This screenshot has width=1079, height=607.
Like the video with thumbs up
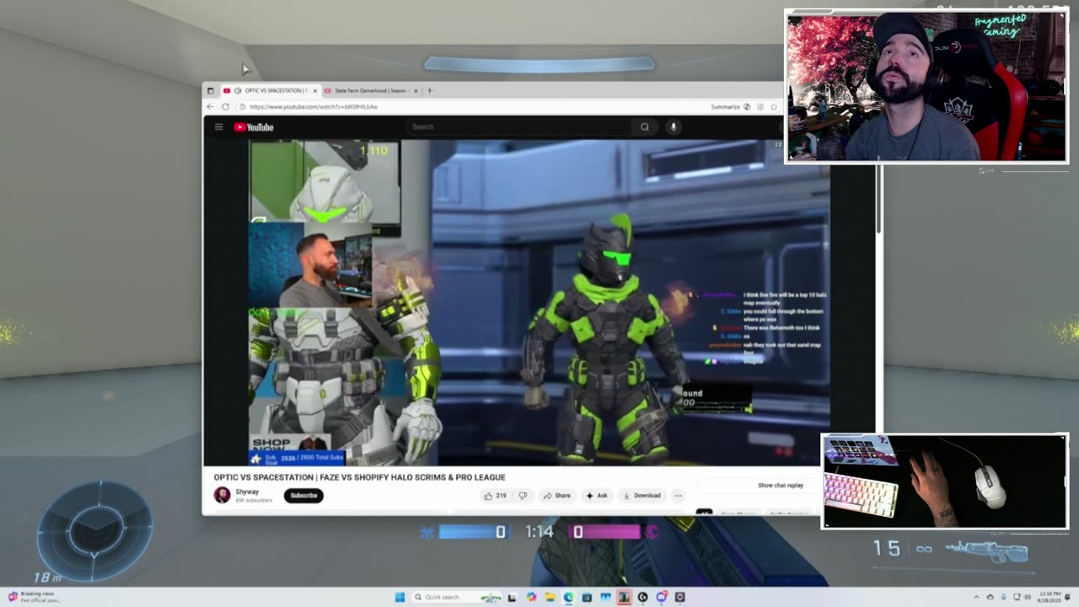[495, 496]
